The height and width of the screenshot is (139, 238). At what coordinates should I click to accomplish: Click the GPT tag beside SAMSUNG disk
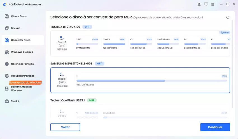[99, 64]
